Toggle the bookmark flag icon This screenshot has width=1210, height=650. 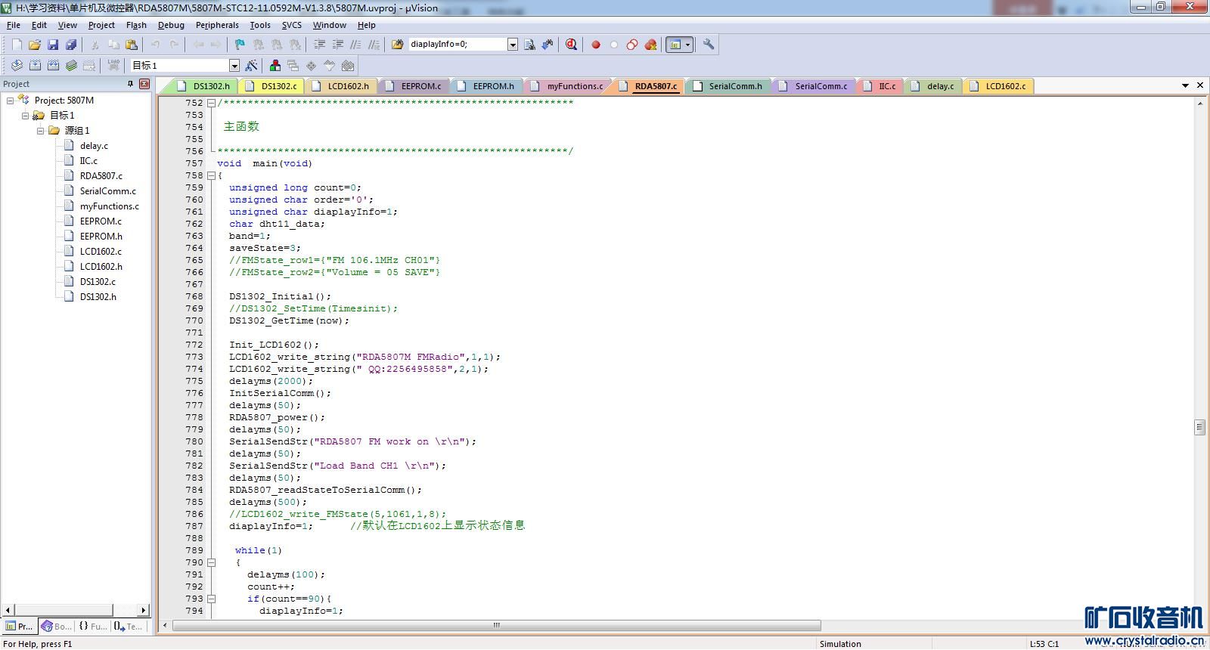click(x=240, y=45)
